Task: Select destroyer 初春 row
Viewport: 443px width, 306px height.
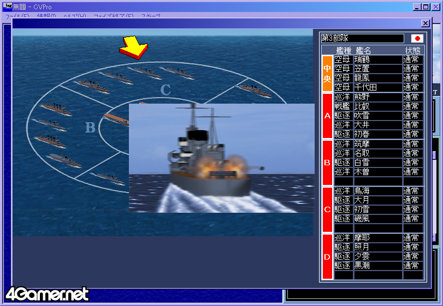Action: coord(379,134)
